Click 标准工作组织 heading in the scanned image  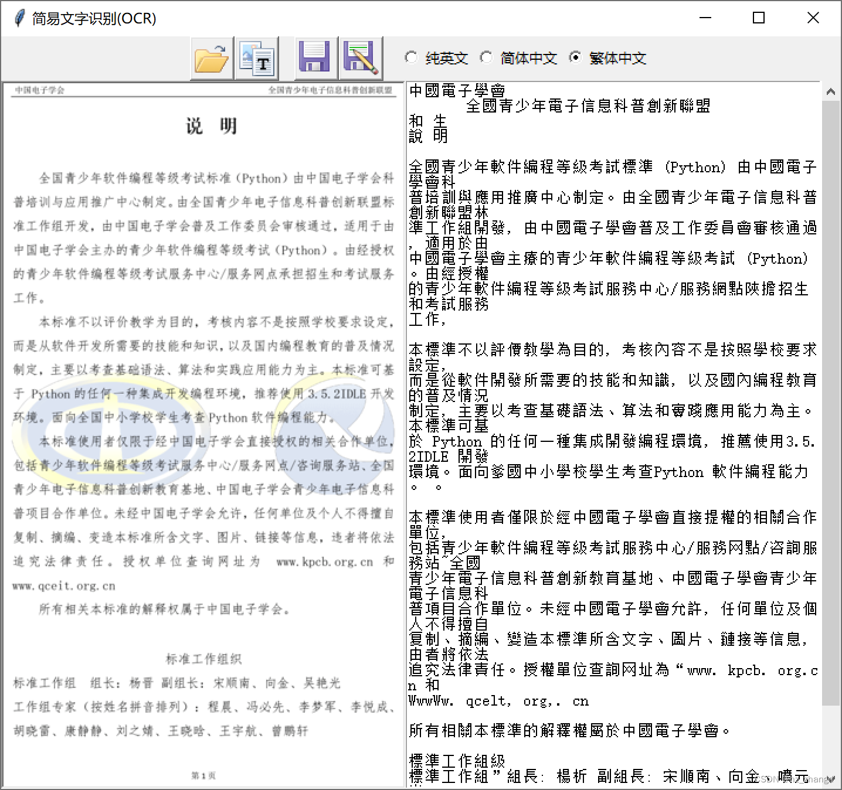coord(203,659)
